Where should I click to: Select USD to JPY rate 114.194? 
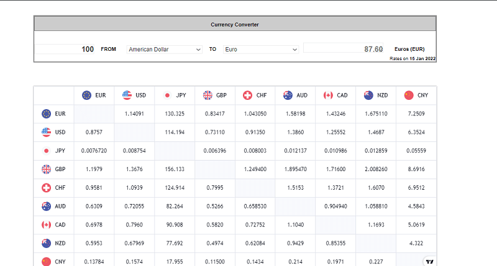click(175, 132)
